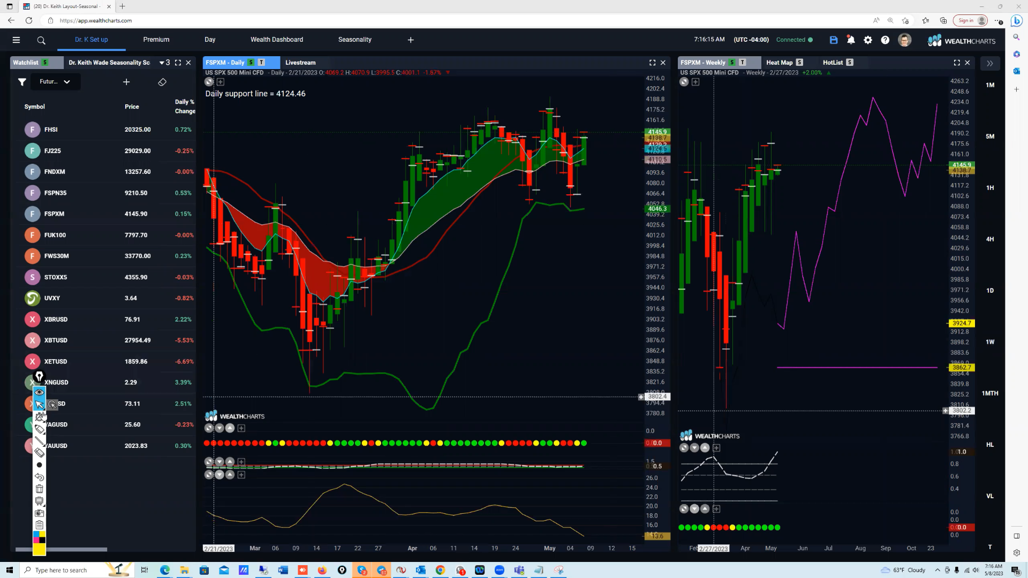Select the 1D timeframe button
Image resolution: width=1028 pixels, height=578 pixels.
pyautogui.click(x=990, y=291)
